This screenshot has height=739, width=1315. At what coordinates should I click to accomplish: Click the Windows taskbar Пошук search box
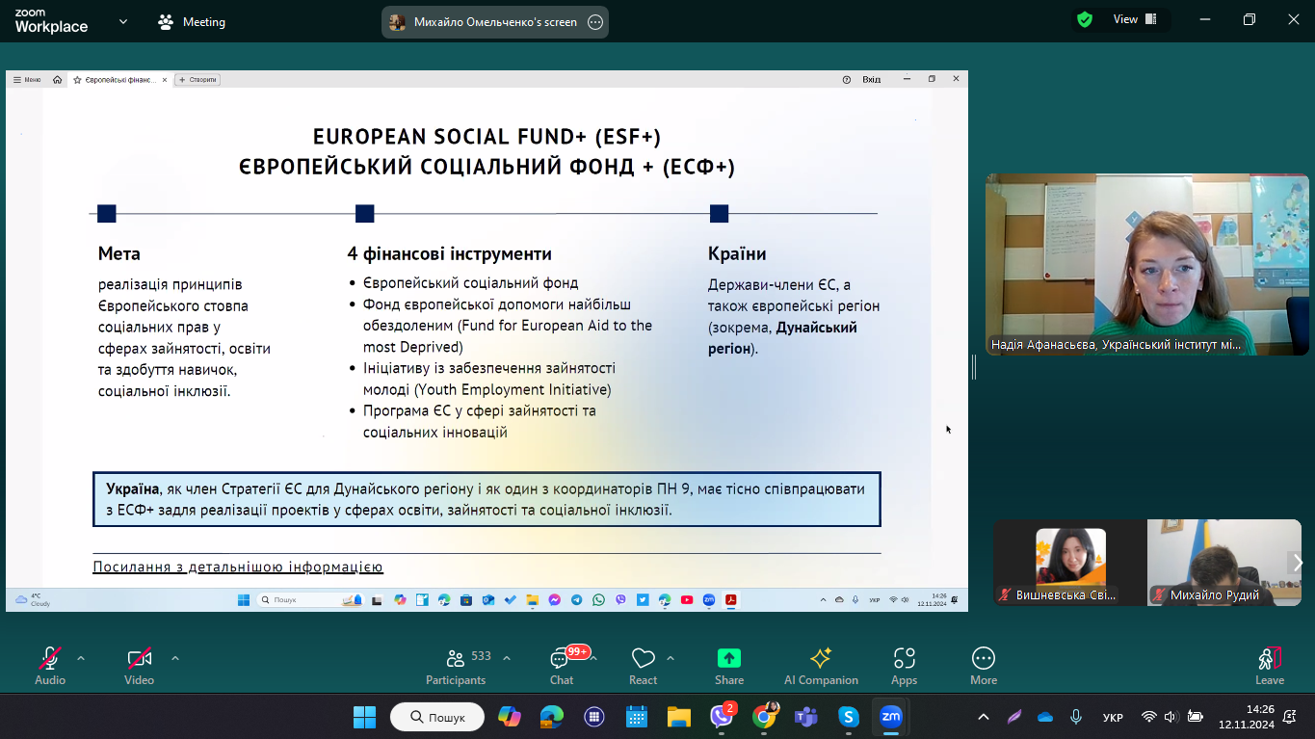click(x=437, y=717)
